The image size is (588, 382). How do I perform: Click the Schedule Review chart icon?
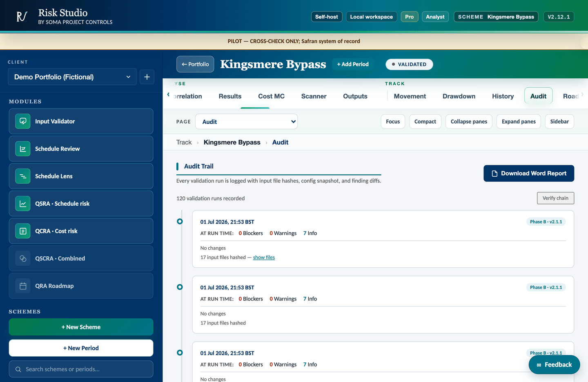[23, 149]
